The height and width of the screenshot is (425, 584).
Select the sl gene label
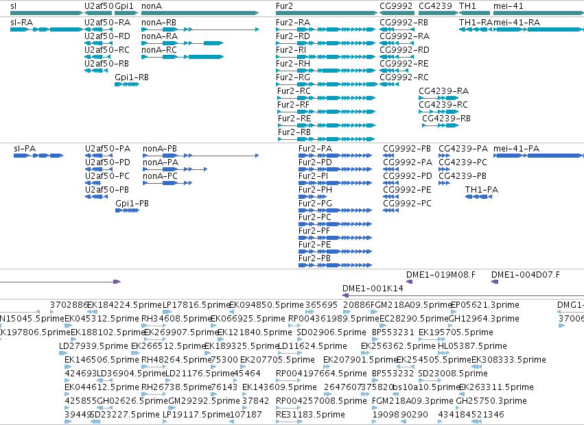[14, 6]
